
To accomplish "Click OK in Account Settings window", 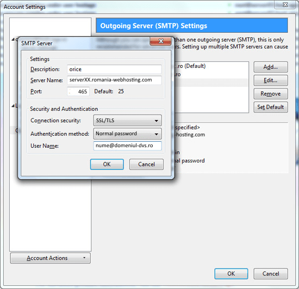I will 231,274.
